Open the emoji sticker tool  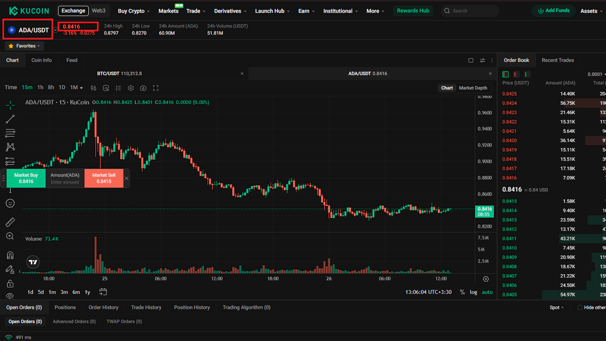click(10, 203)
